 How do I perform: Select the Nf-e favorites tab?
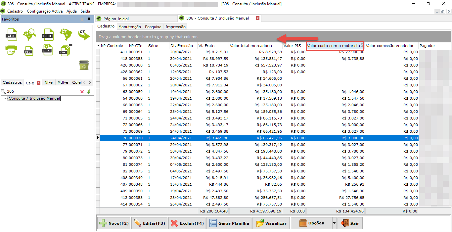(49, 82)
